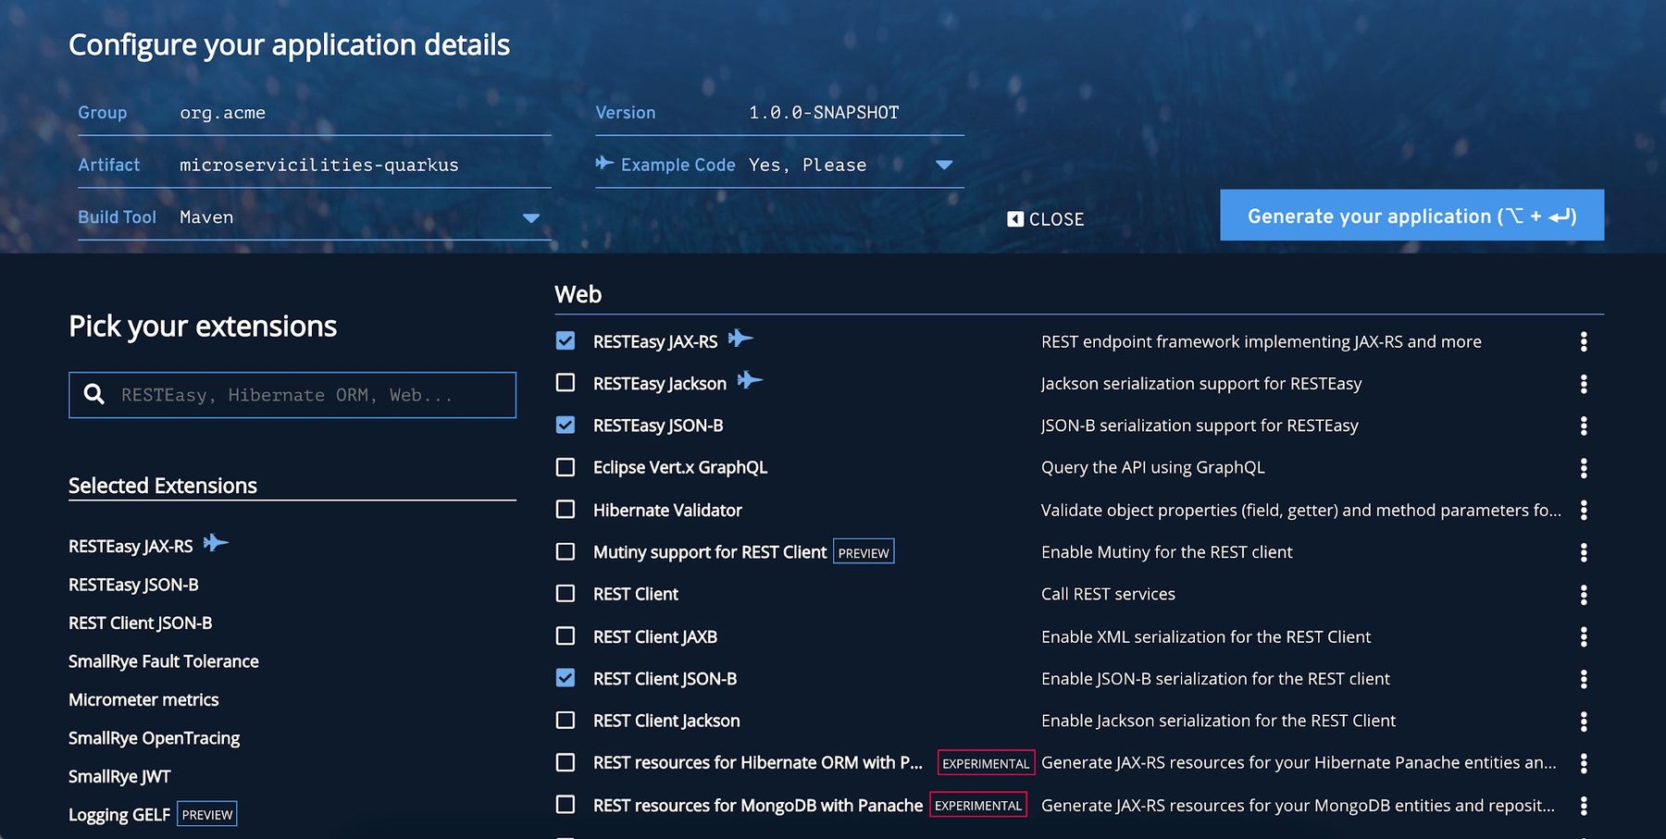Open the Build Tool dropdown

point(530,218)
